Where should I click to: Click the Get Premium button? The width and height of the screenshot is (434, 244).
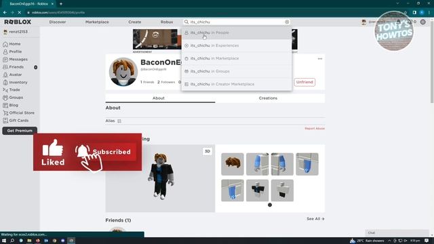[x=20, y=131]
